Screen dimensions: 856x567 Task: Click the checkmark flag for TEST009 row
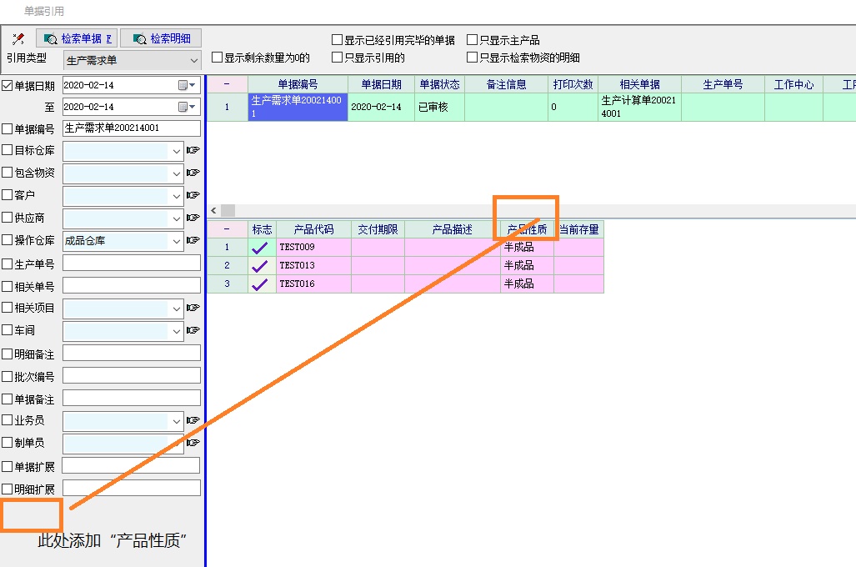[x=260, y=247]
